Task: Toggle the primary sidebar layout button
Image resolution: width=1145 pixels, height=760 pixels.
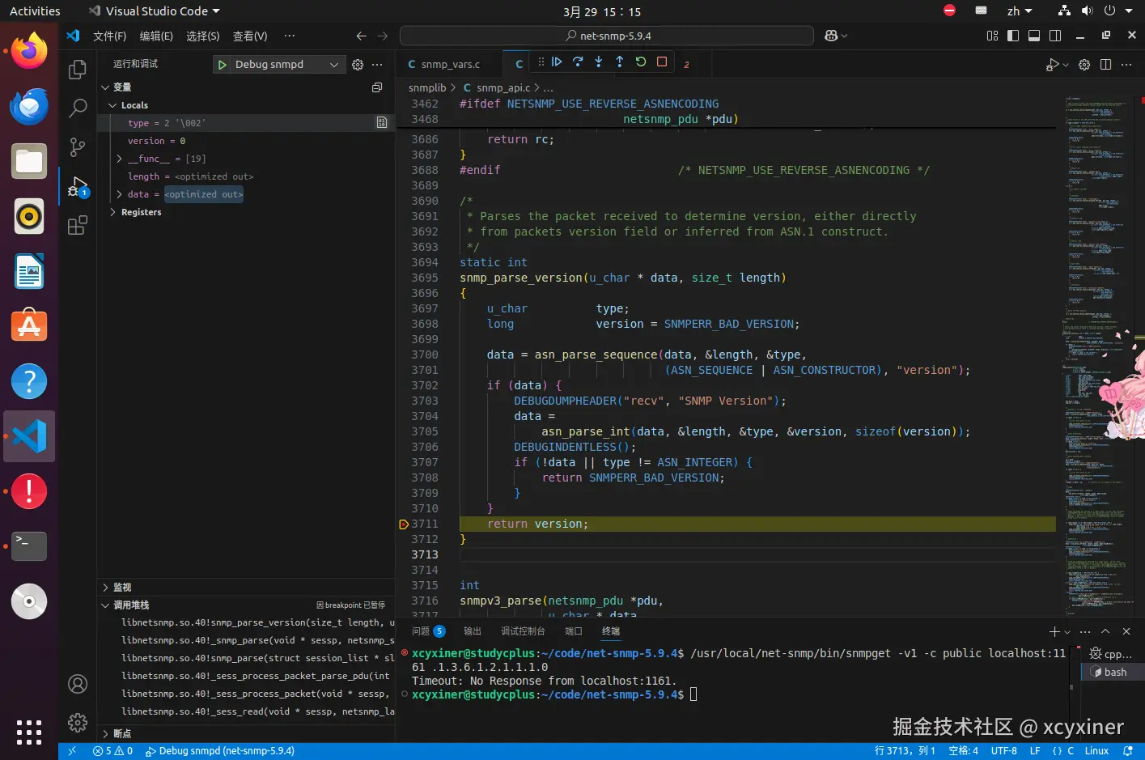Action: coord(1013,36)
